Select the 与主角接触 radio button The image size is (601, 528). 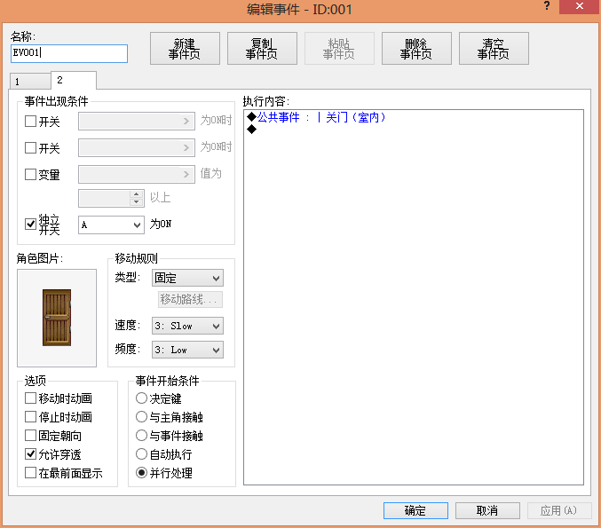point(141,417)
